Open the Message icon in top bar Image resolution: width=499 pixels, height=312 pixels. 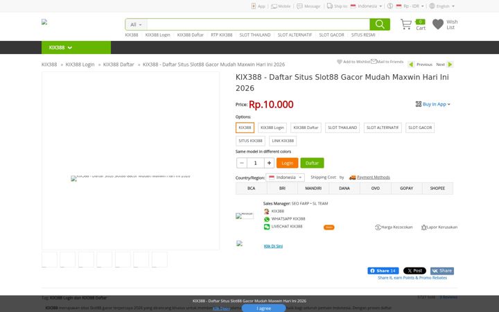click(299, 6)
